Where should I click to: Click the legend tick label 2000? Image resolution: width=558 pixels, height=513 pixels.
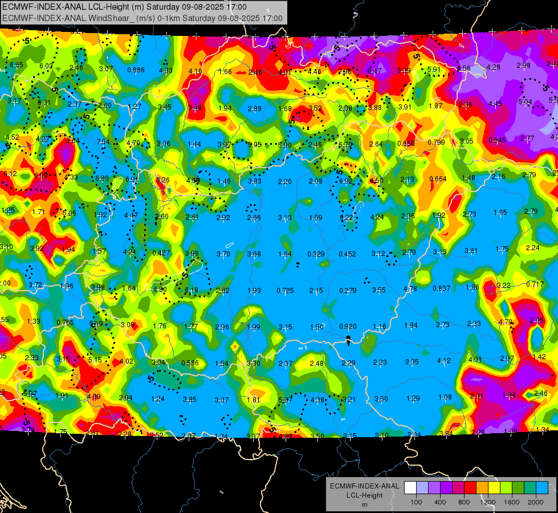click(535, 502)
